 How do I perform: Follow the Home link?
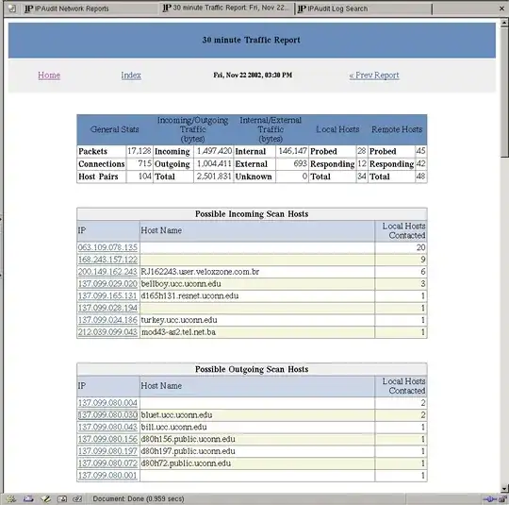pos(49,76)
